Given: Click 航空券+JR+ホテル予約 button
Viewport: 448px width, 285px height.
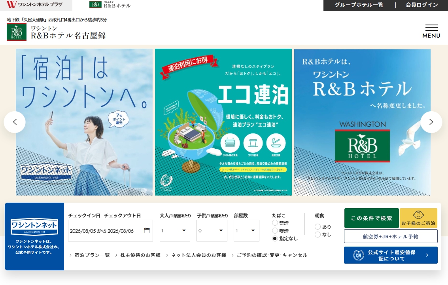Looking at the screenshot, I should 391,236.
